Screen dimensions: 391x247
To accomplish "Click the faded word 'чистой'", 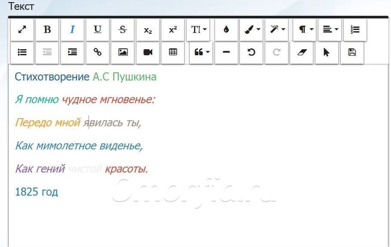I will click(85, 169).
